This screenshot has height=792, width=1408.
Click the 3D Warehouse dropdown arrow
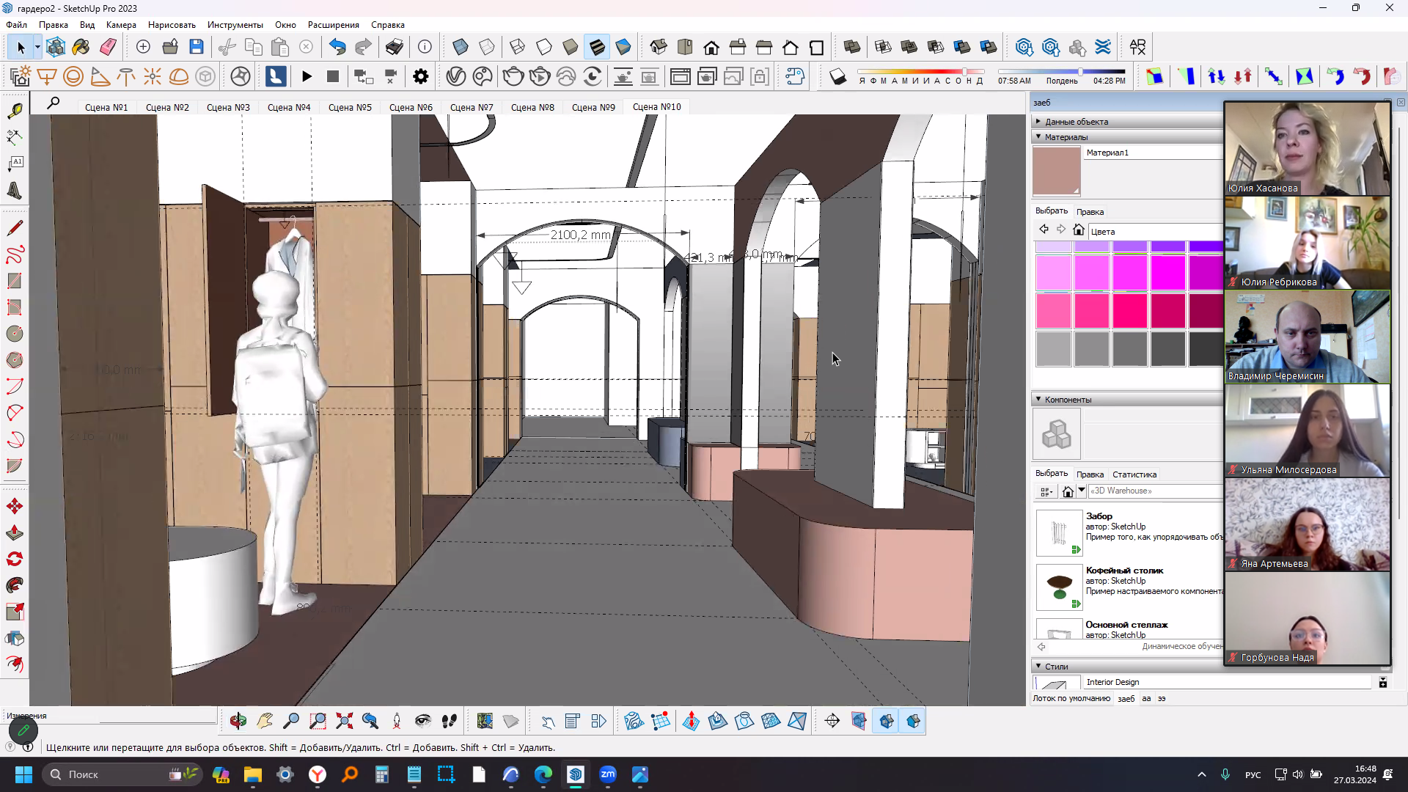[1081, 491]
